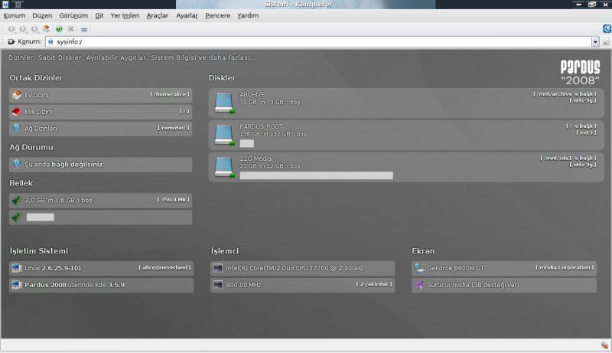Click the Back navigation arrow in toolbar
Screen dimensions: 612x353
click(x=11, y=28)
